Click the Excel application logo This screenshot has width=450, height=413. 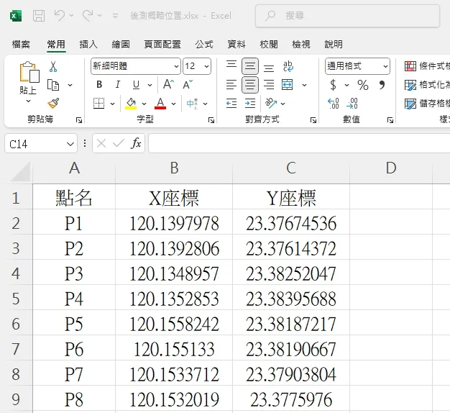click(16, 16)
